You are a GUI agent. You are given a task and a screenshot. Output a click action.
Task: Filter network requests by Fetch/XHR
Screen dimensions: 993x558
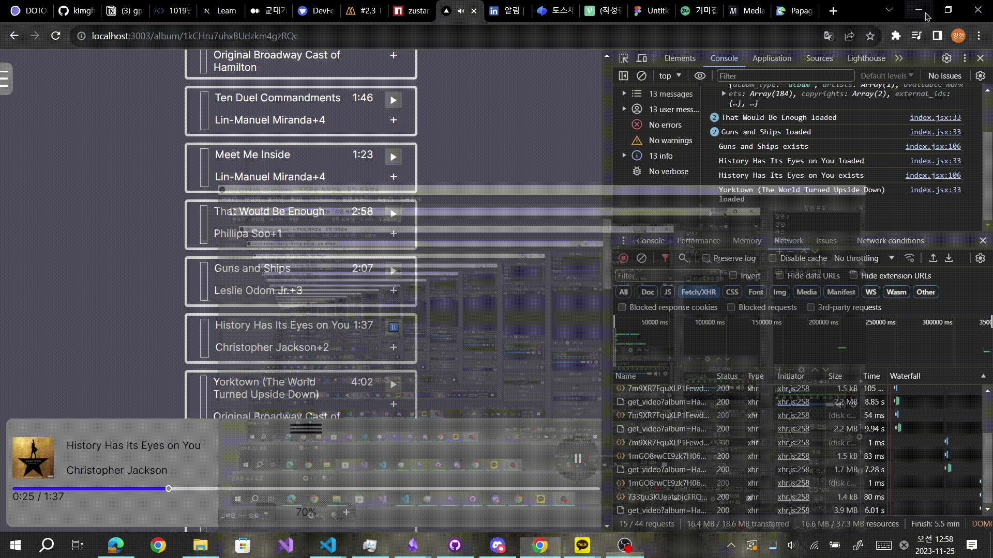tap(698, 292)
